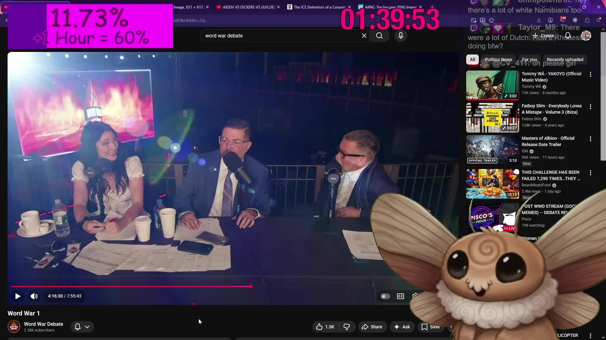Like the video with thumbs up
Viewport: 606px width, 340px height.
click(326, 327)
